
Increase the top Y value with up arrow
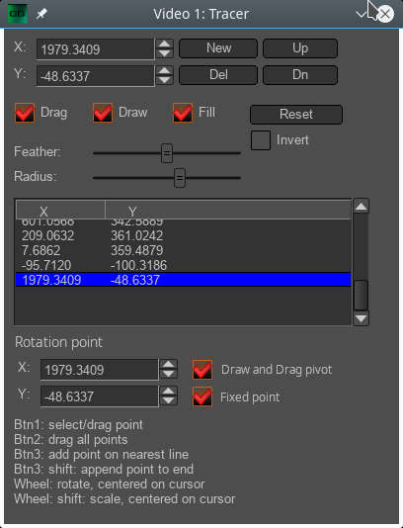pyautogui.click(x=165, y=71)
